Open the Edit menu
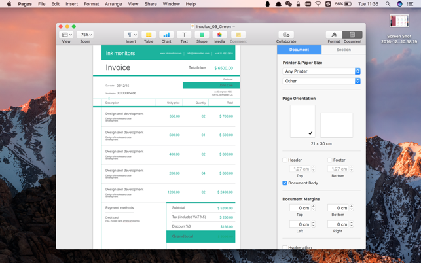 click(55, 4)
